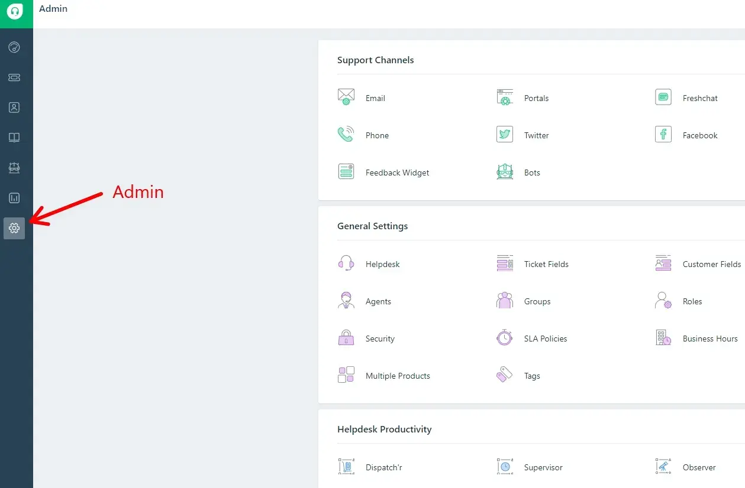Open the Business Hours link

(710, 339)
